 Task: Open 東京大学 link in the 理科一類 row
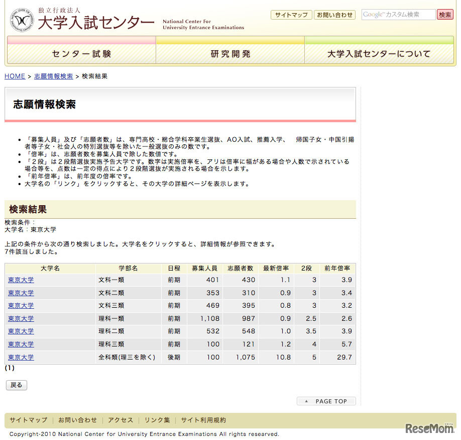[x=21, y=319]
